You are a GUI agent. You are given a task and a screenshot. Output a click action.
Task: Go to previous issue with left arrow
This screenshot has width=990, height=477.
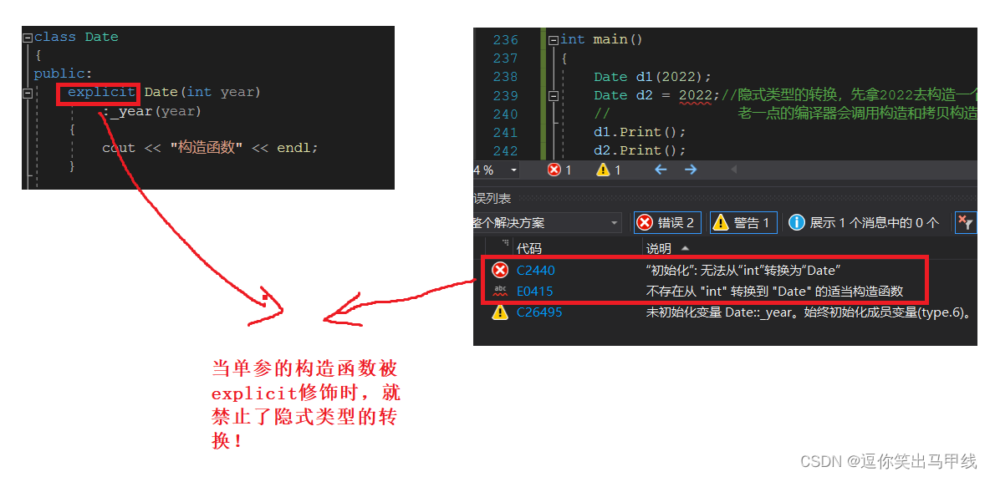pos(661,170)
